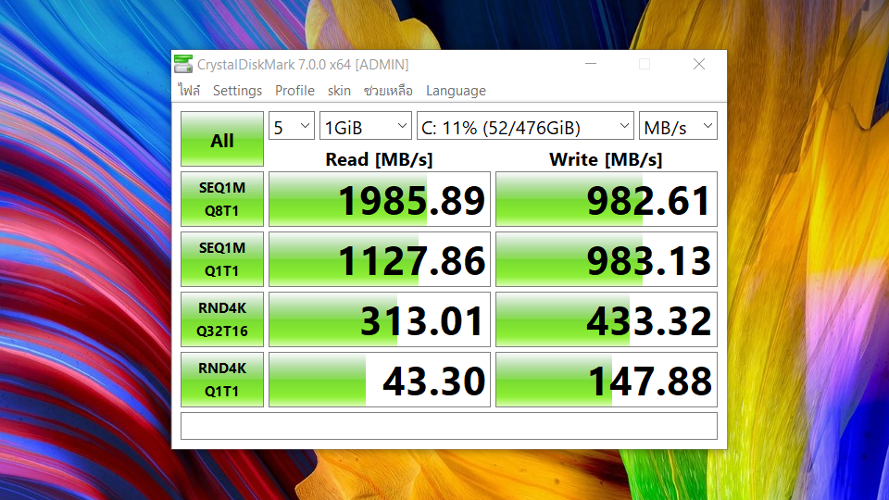Run the RND4K Q1T1 test

[222, 380]
